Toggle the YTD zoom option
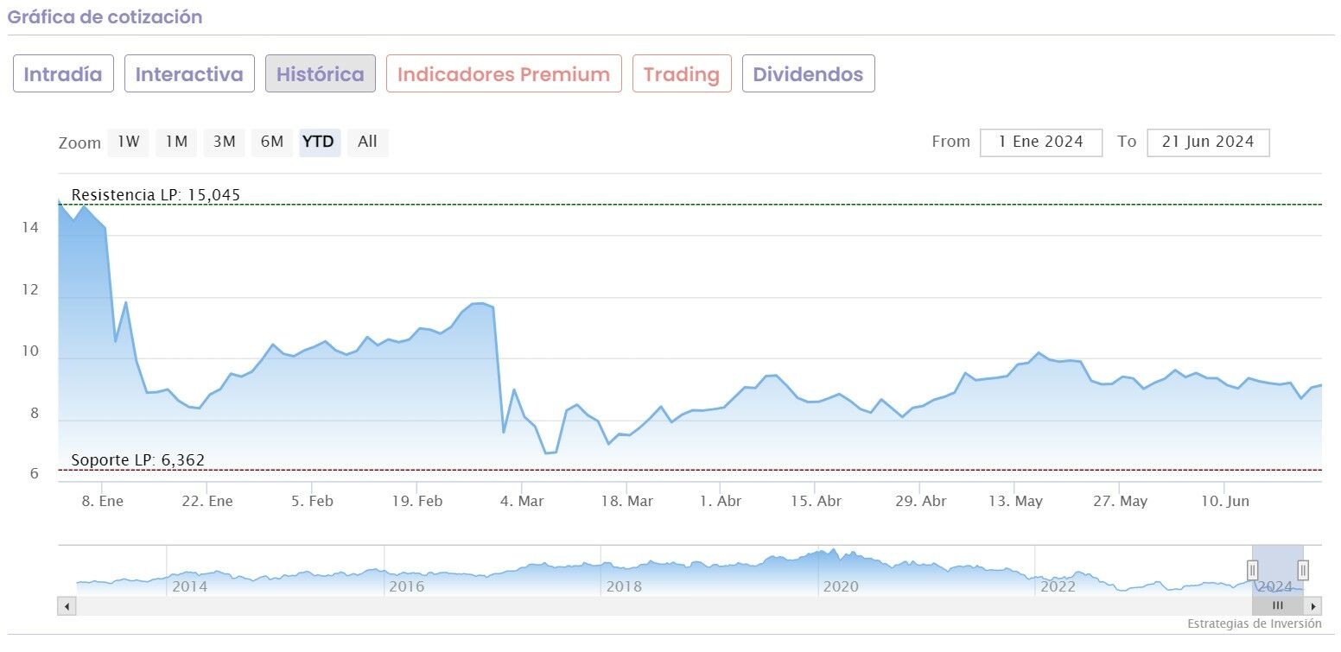Image resolution: width=1341 pixels, height=652 pixels. [x=320, y=142]
